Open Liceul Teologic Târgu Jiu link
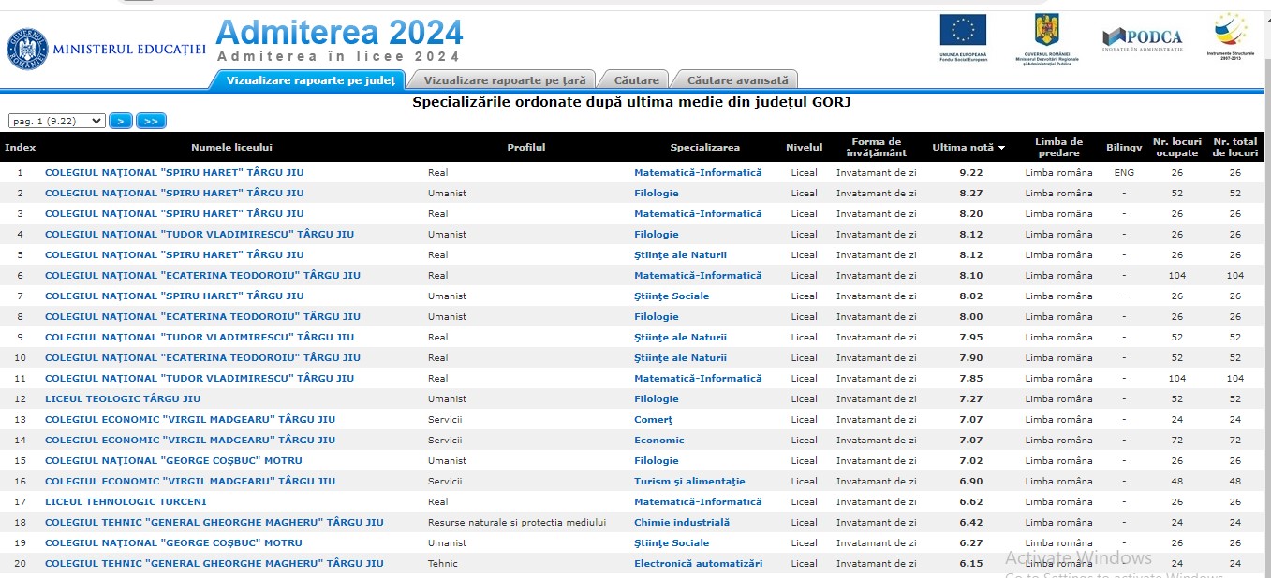The image size is (1271, 578). 123,399
